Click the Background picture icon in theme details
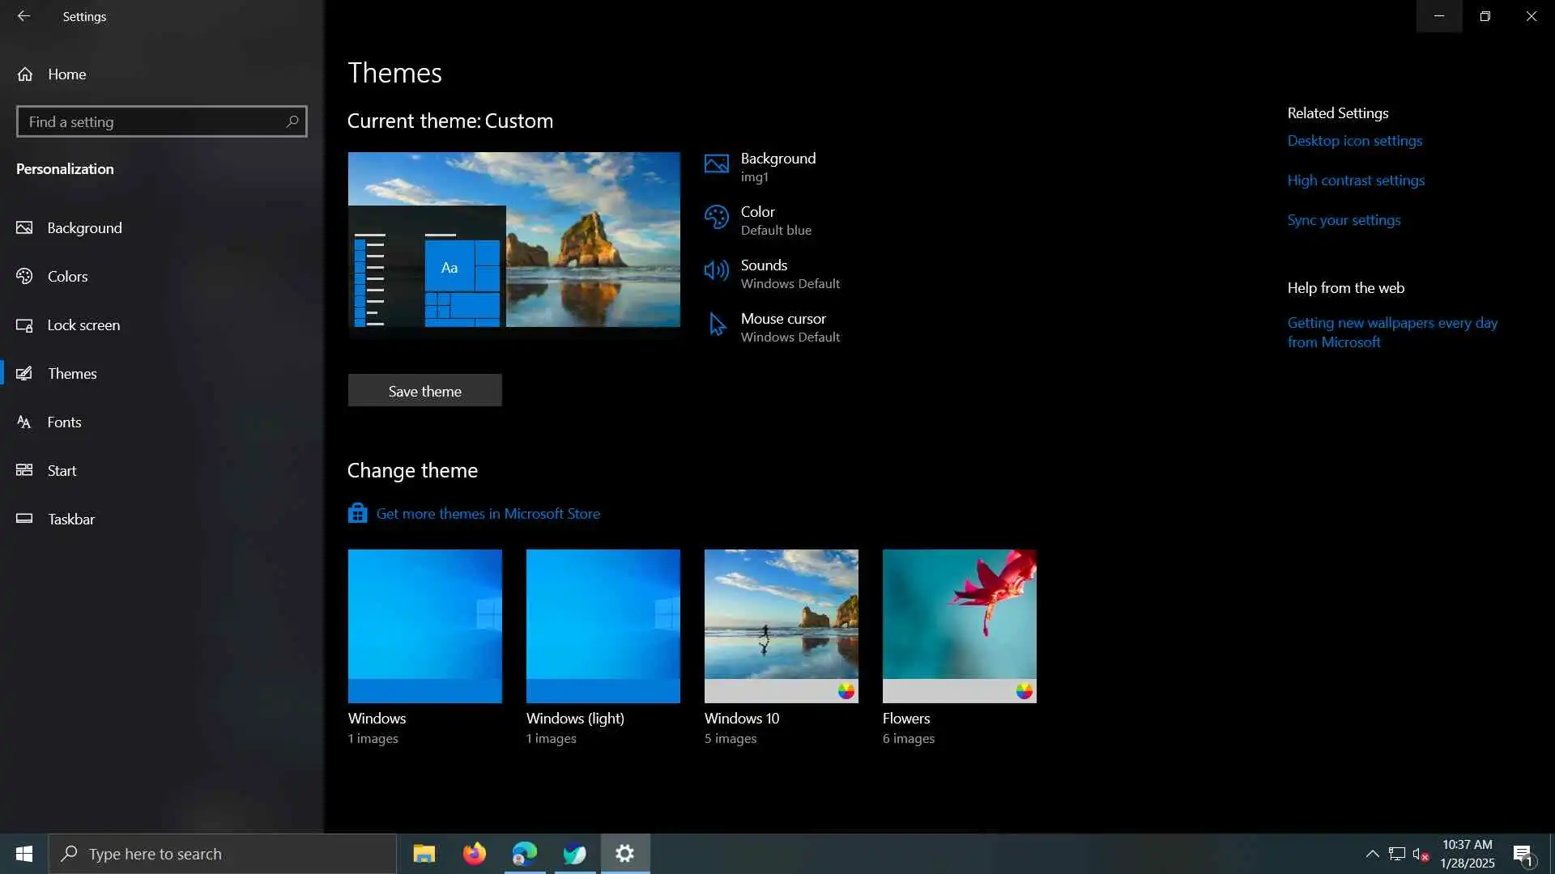This screenshot has width=1555, height=874. 716,164
